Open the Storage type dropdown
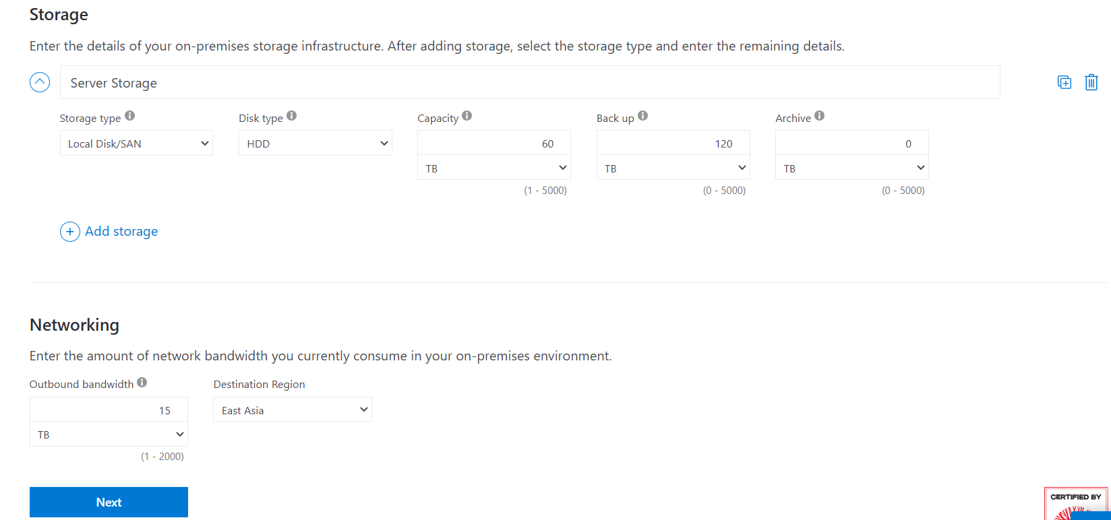Viewport: 1111px width, 520px height. [x=136, y=143]
